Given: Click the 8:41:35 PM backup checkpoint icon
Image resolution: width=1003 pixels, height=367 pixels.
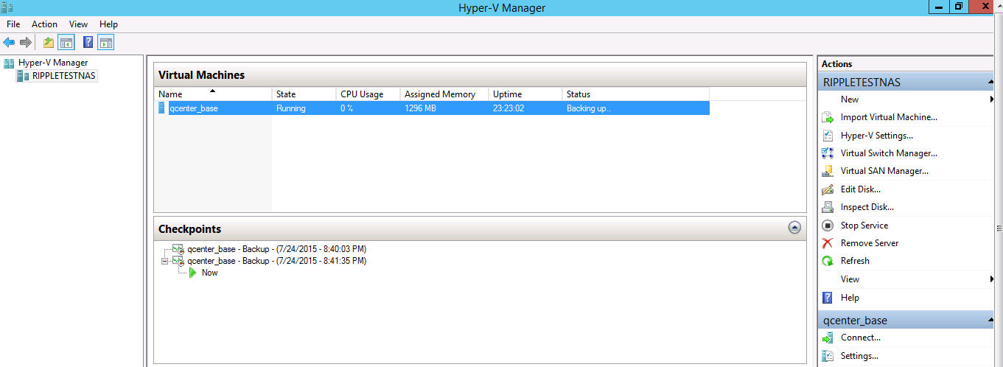Looking at the screenshot, I should (x=178, y=261).
